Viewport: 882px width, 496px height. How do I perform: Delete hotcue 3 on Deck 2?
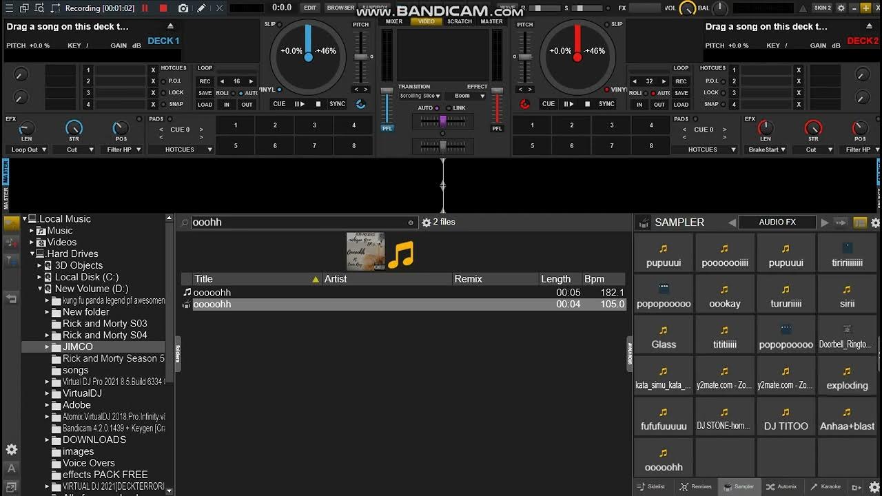point(799,93)
